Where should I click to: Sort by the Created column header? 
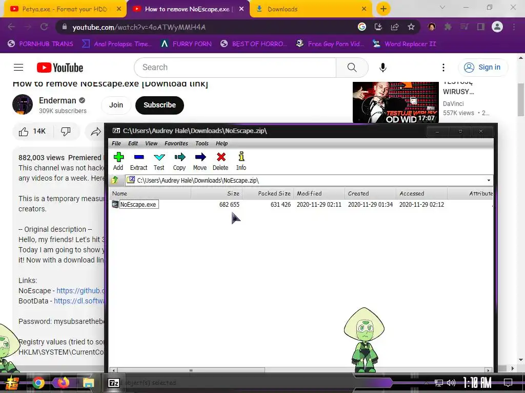(x=370, y=193)
